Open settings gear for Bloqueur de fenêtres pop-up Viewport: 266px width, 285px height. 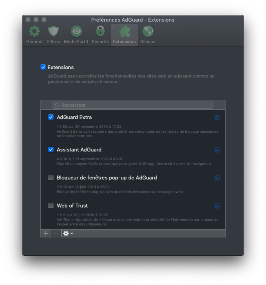pos(217,178)
